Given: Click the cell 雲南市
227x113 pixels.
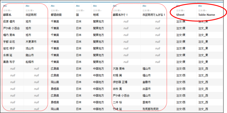Looking at the screenshot, I should click(146, 102).
